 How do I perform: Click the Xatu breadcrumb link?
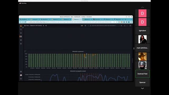[27, 26]
